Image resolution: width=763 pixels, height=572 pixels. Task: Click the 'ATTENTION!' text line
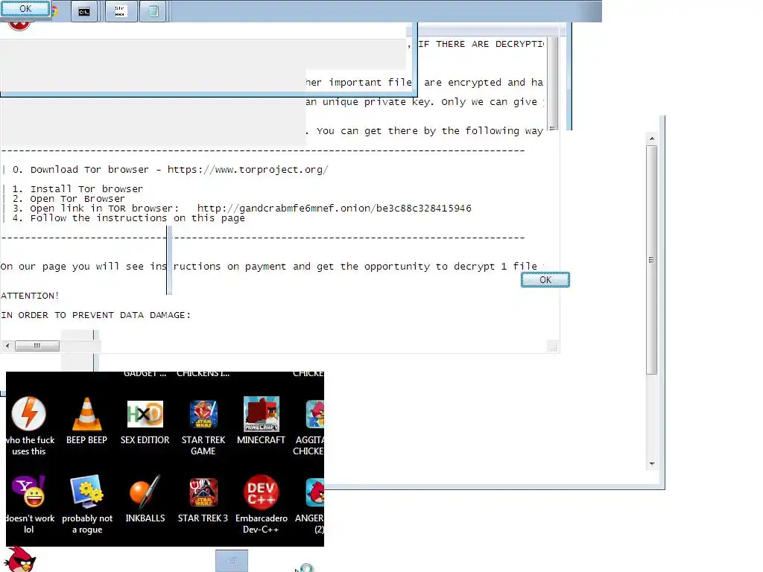click(30, 296)
